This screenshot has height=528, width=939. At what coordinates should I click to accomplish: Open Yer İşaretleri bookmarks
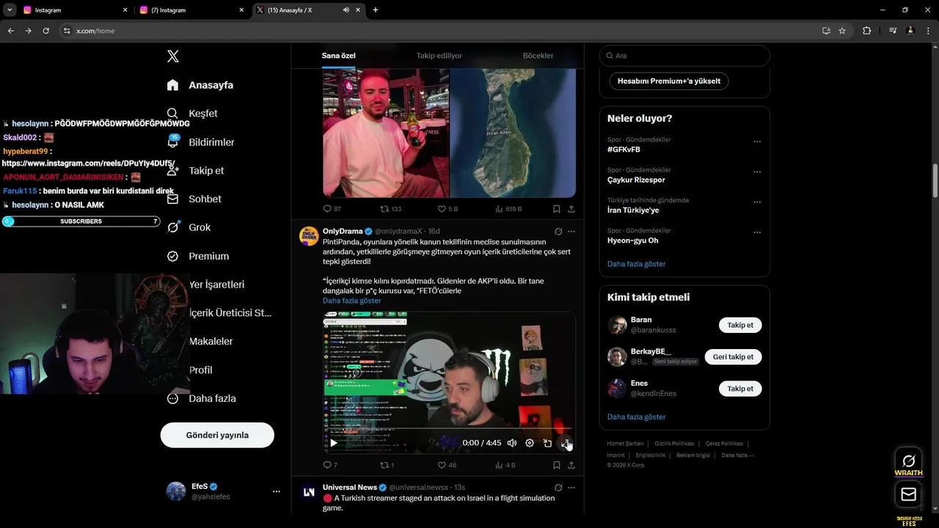(216, 285)
